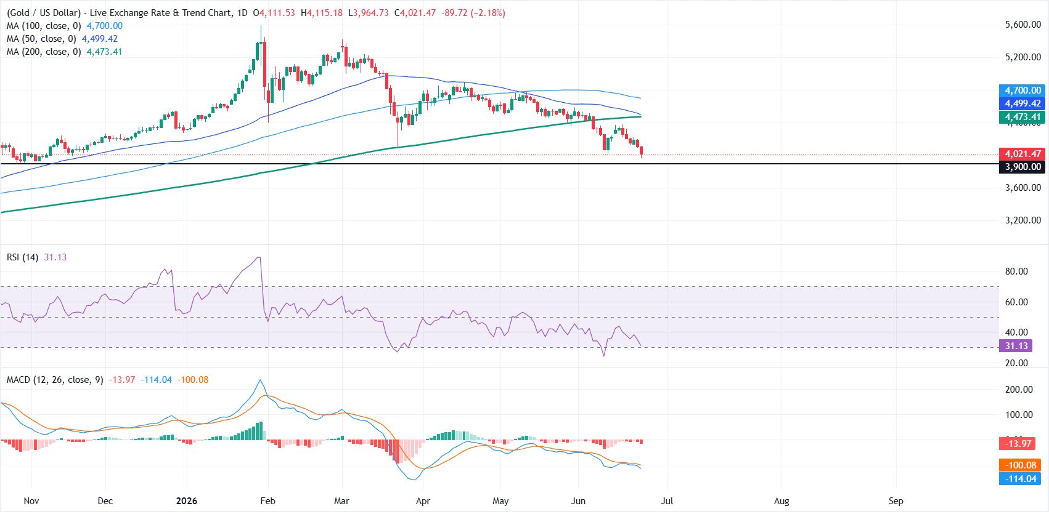Click the orange -100.08 signal axis tag

coord(1020,465)
